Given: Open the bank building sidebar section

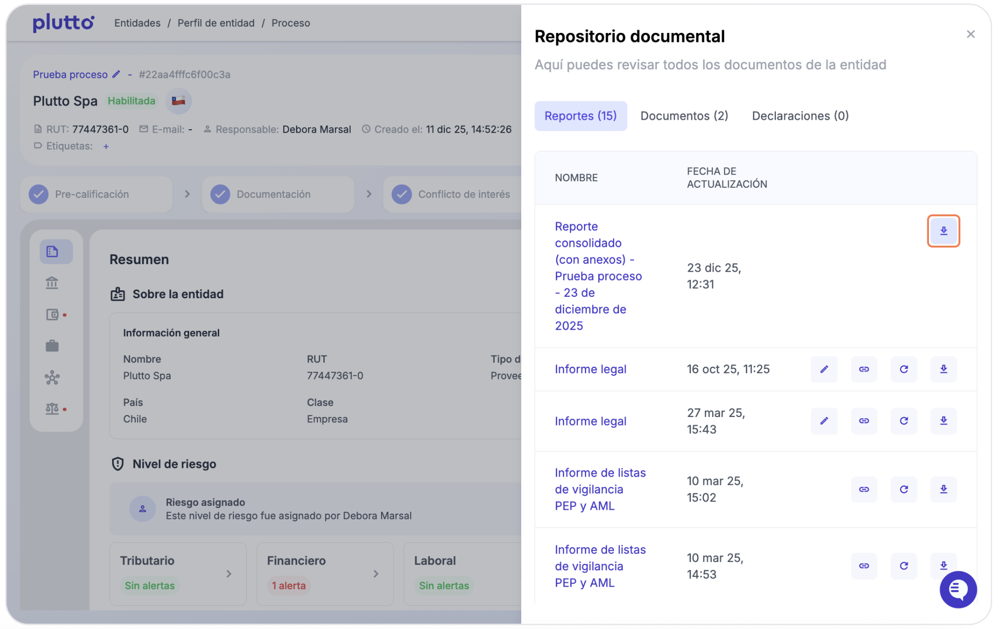Looking at the screenshot, I should tap(52, 283).
